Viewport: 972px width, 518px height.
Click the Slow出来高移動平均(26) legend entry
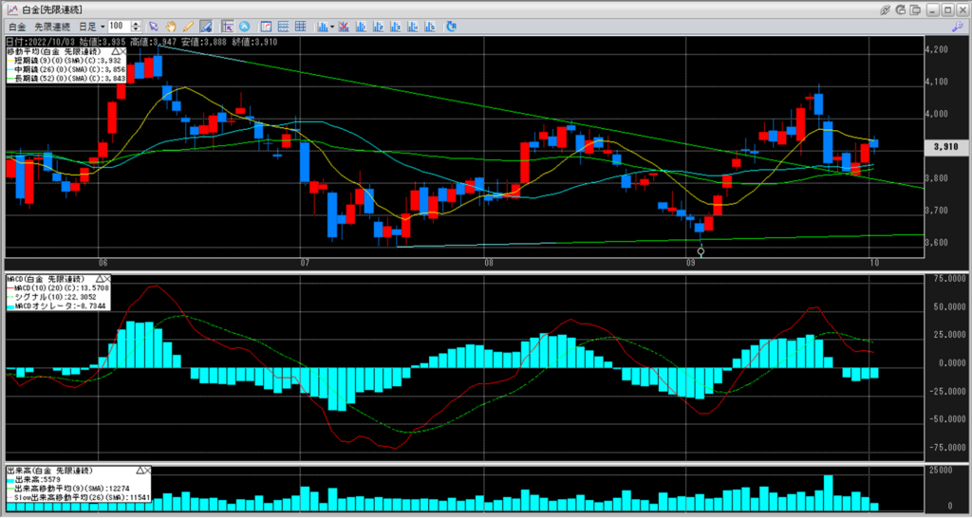tap(78, 497)
